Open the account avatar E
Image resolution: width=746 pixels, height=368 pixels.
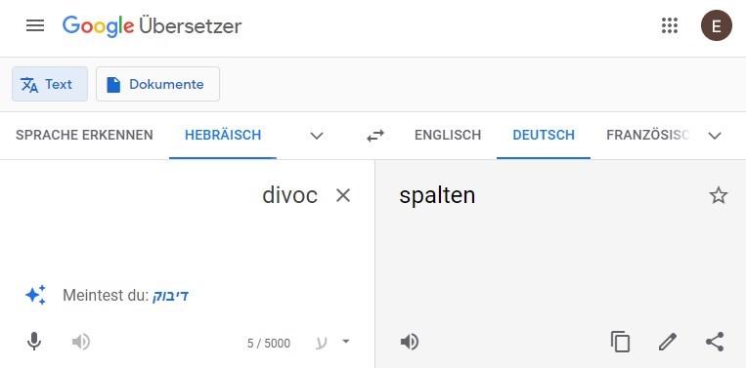coord(716,25)
